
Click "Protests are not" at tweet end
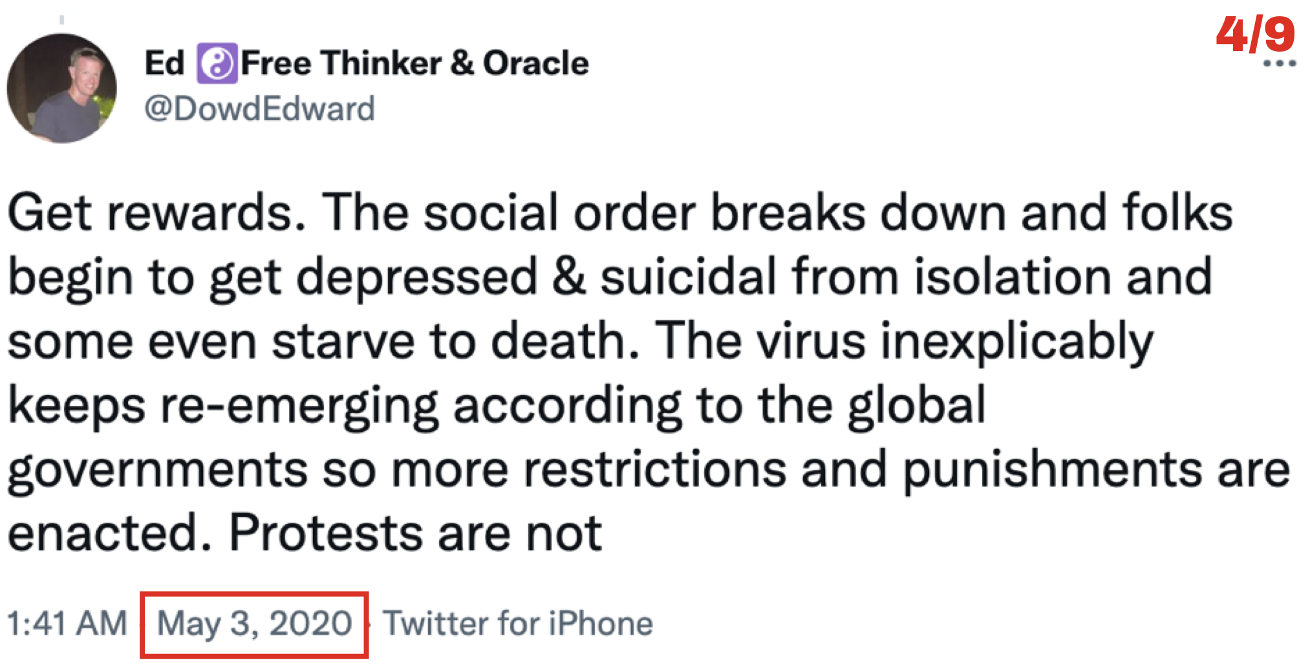415,534
